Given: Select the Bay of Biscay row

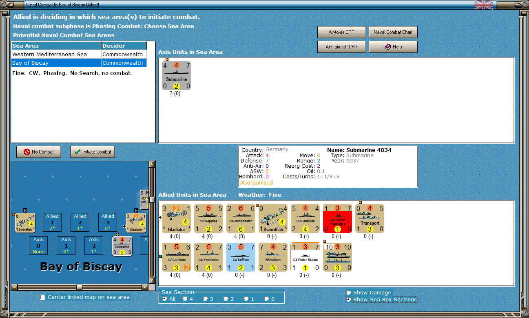Looking at the screenshot, I should point(79,63).
